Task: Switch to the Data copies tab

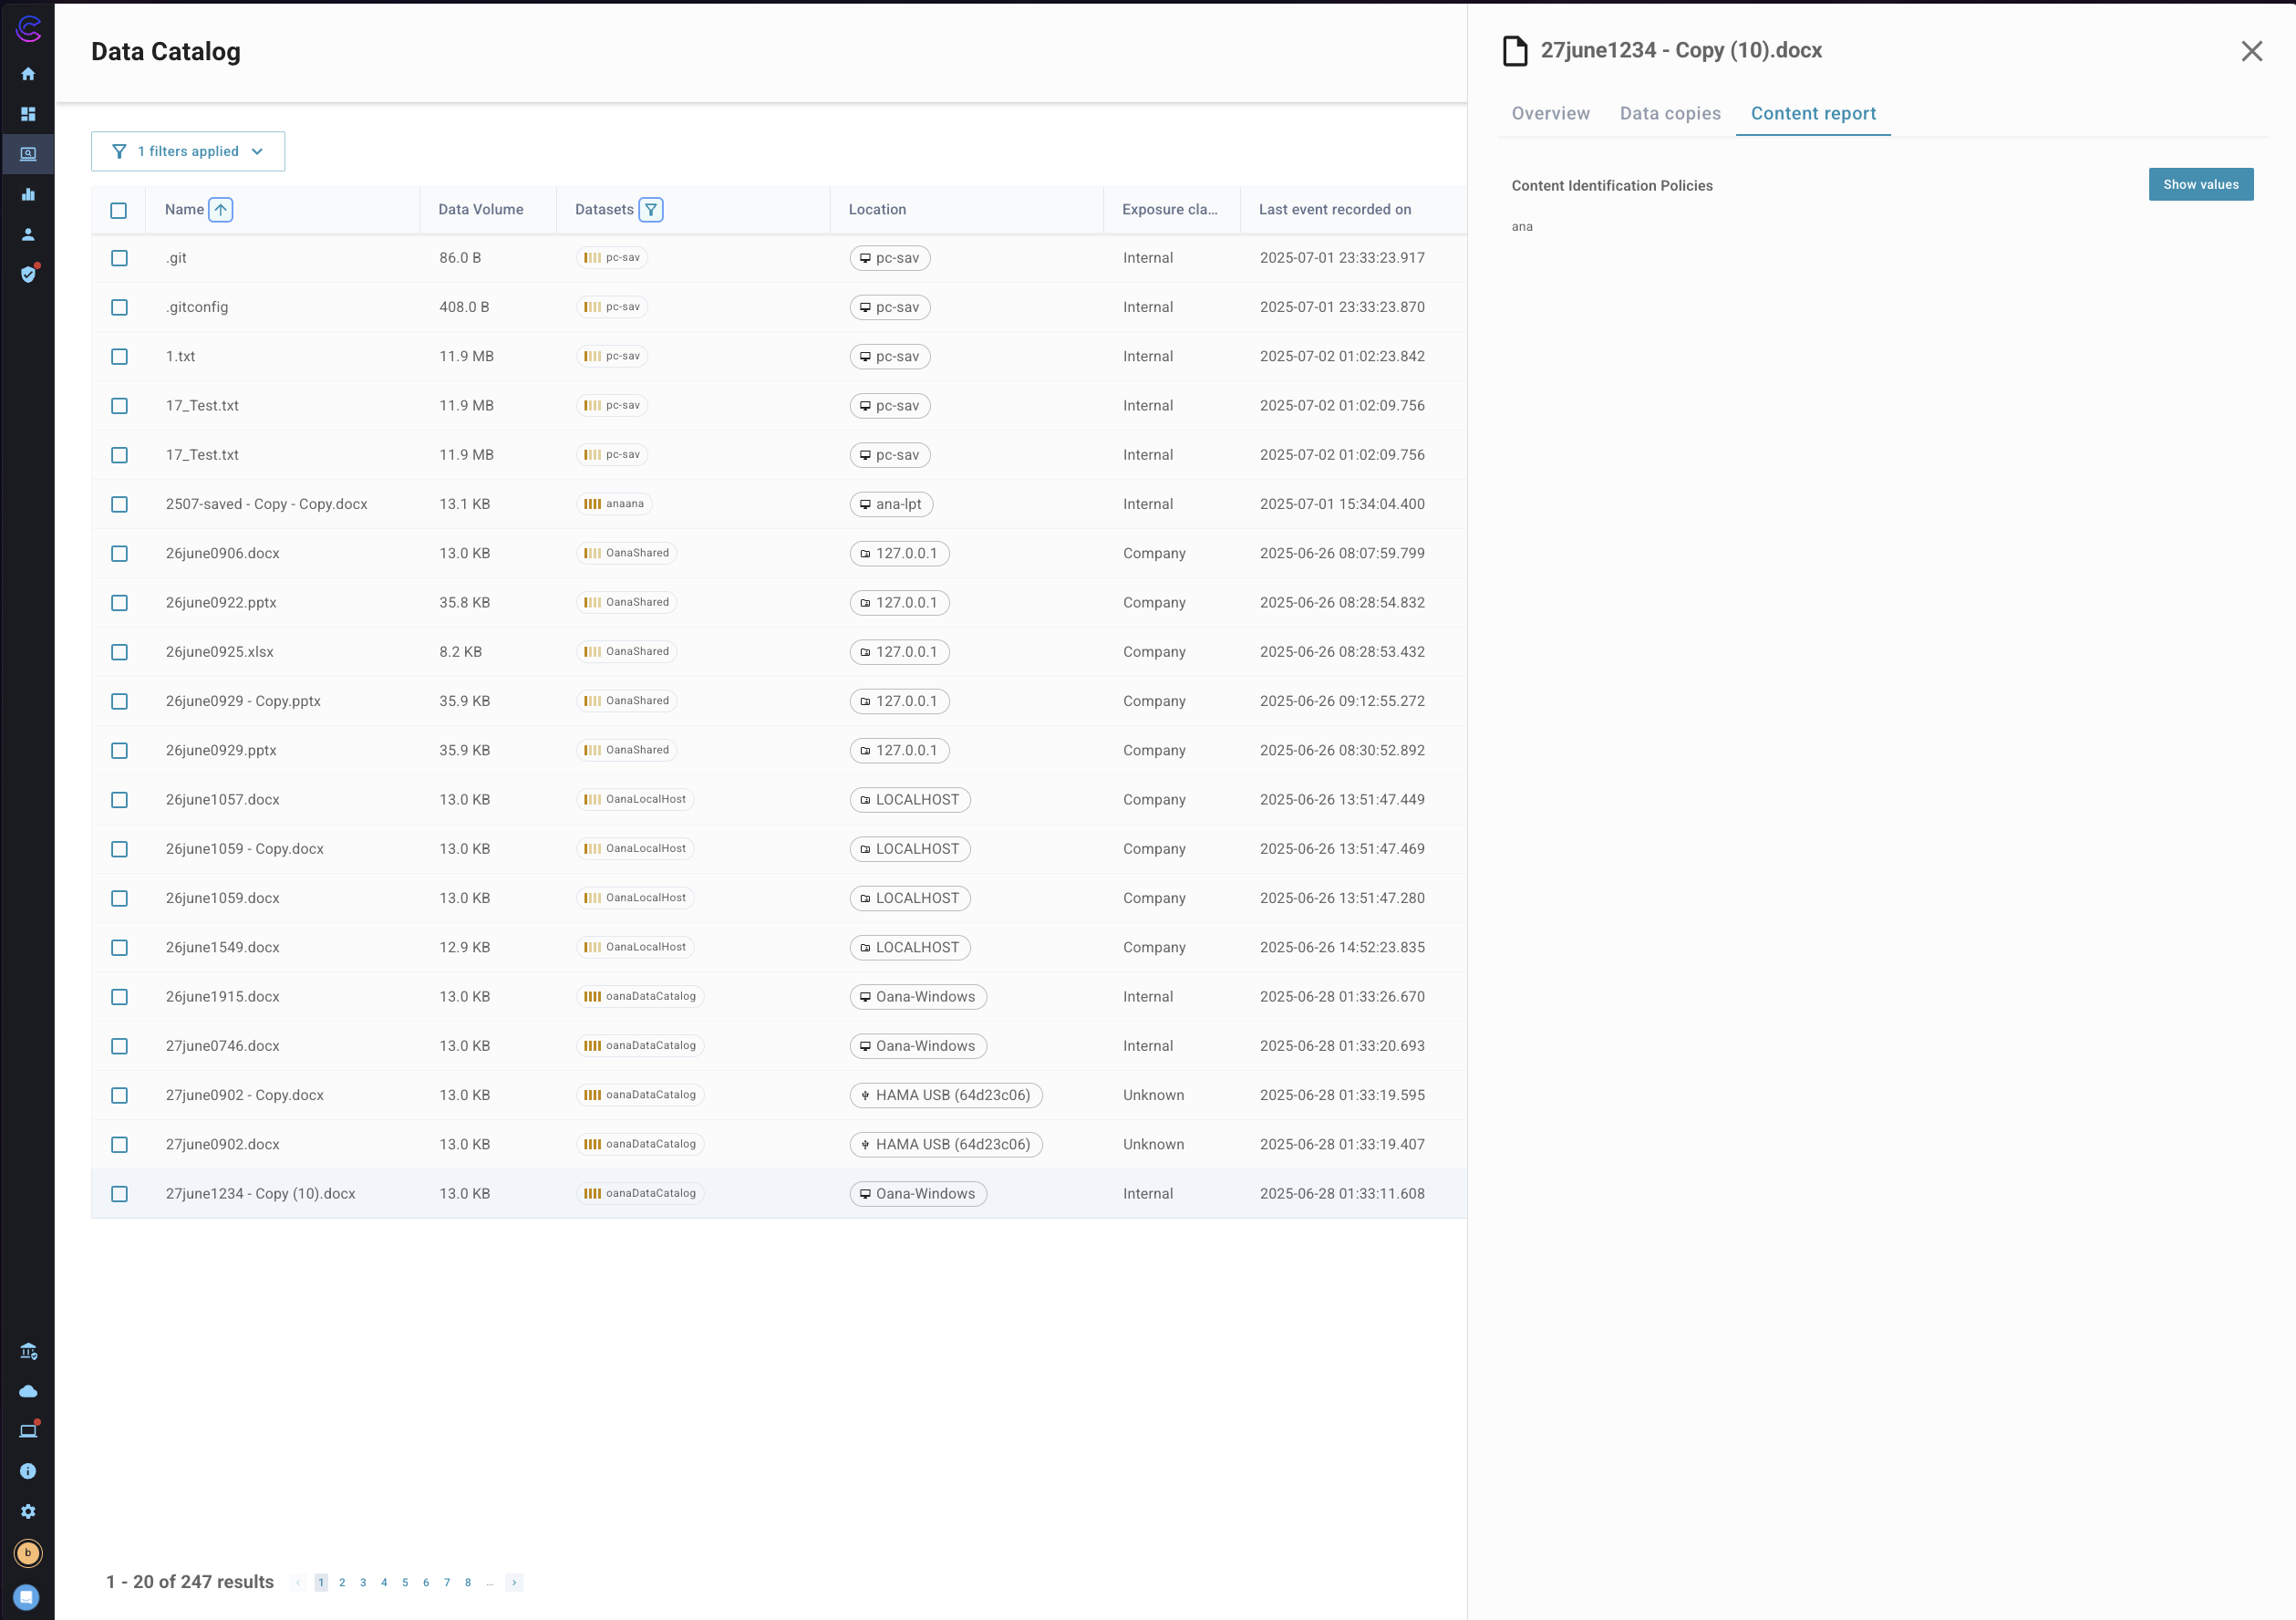Action: [1670, 113]
